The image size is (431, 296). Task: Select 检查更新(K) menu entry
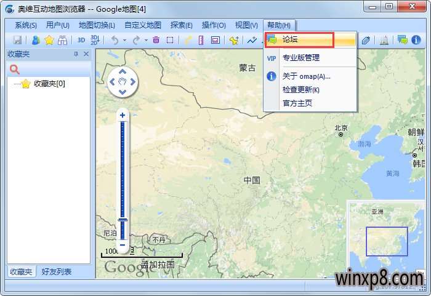310,90
